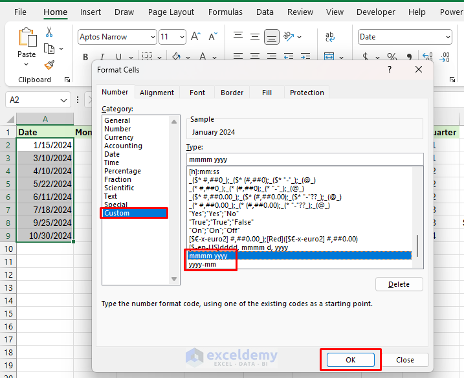Open the Name Box dropdown arrow
Image resolution: width=464 pixels, height=378 pixels.
63,100
